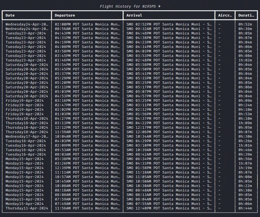Select the SMO 05:17PM PDT arrival cell

[169, 87]
